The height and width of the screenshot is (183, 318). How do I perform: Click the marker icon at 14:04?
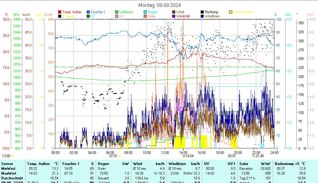click(184, 156)
